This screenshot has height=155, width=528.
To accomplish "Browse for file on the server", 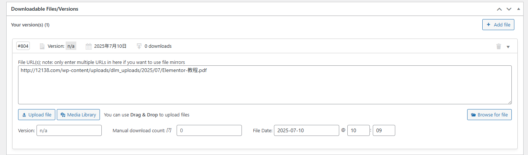I will click(489, 115).
